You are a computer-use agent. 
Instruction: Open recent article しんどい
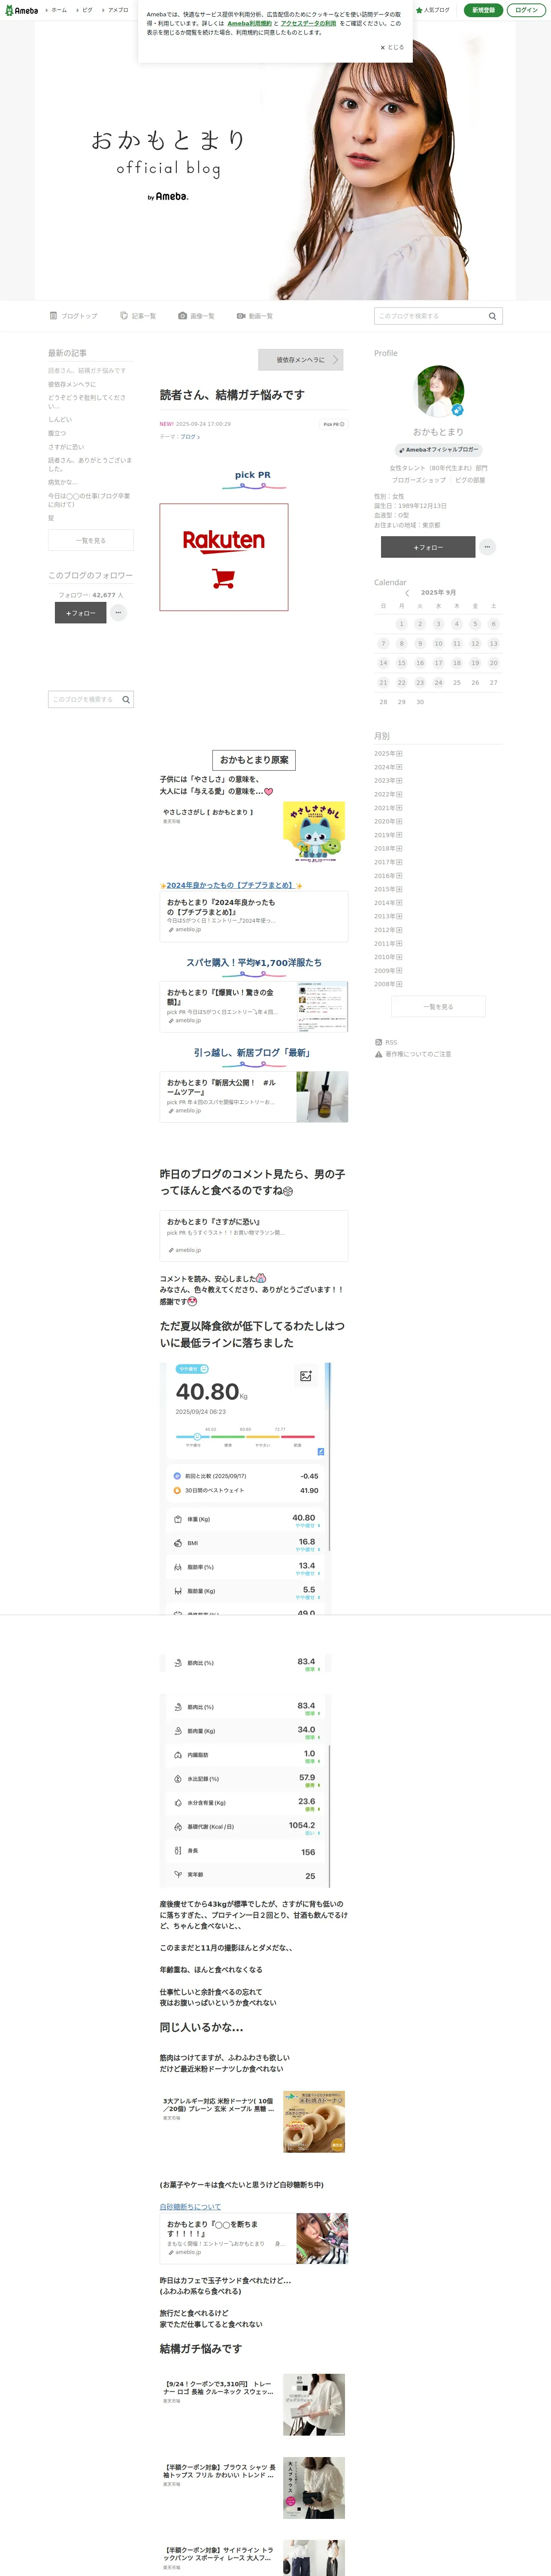pyautogui.click(x=60, y=420)
